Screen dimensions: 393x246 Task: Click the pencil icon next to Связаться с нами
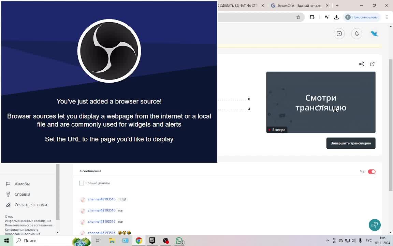coord(8,205)
